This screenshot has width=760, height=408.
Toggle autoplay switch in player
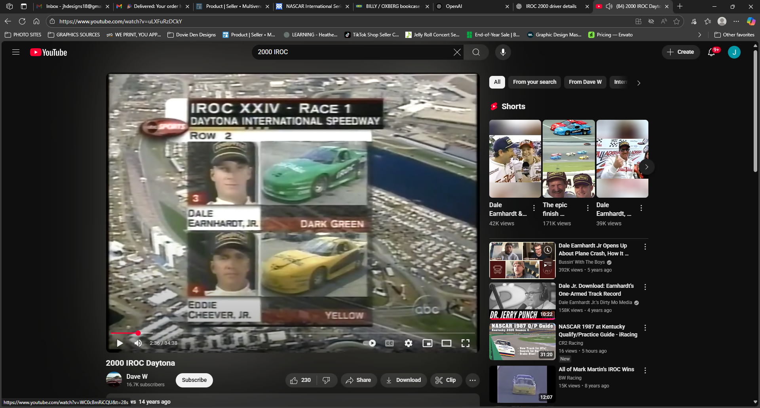point(369,343)
